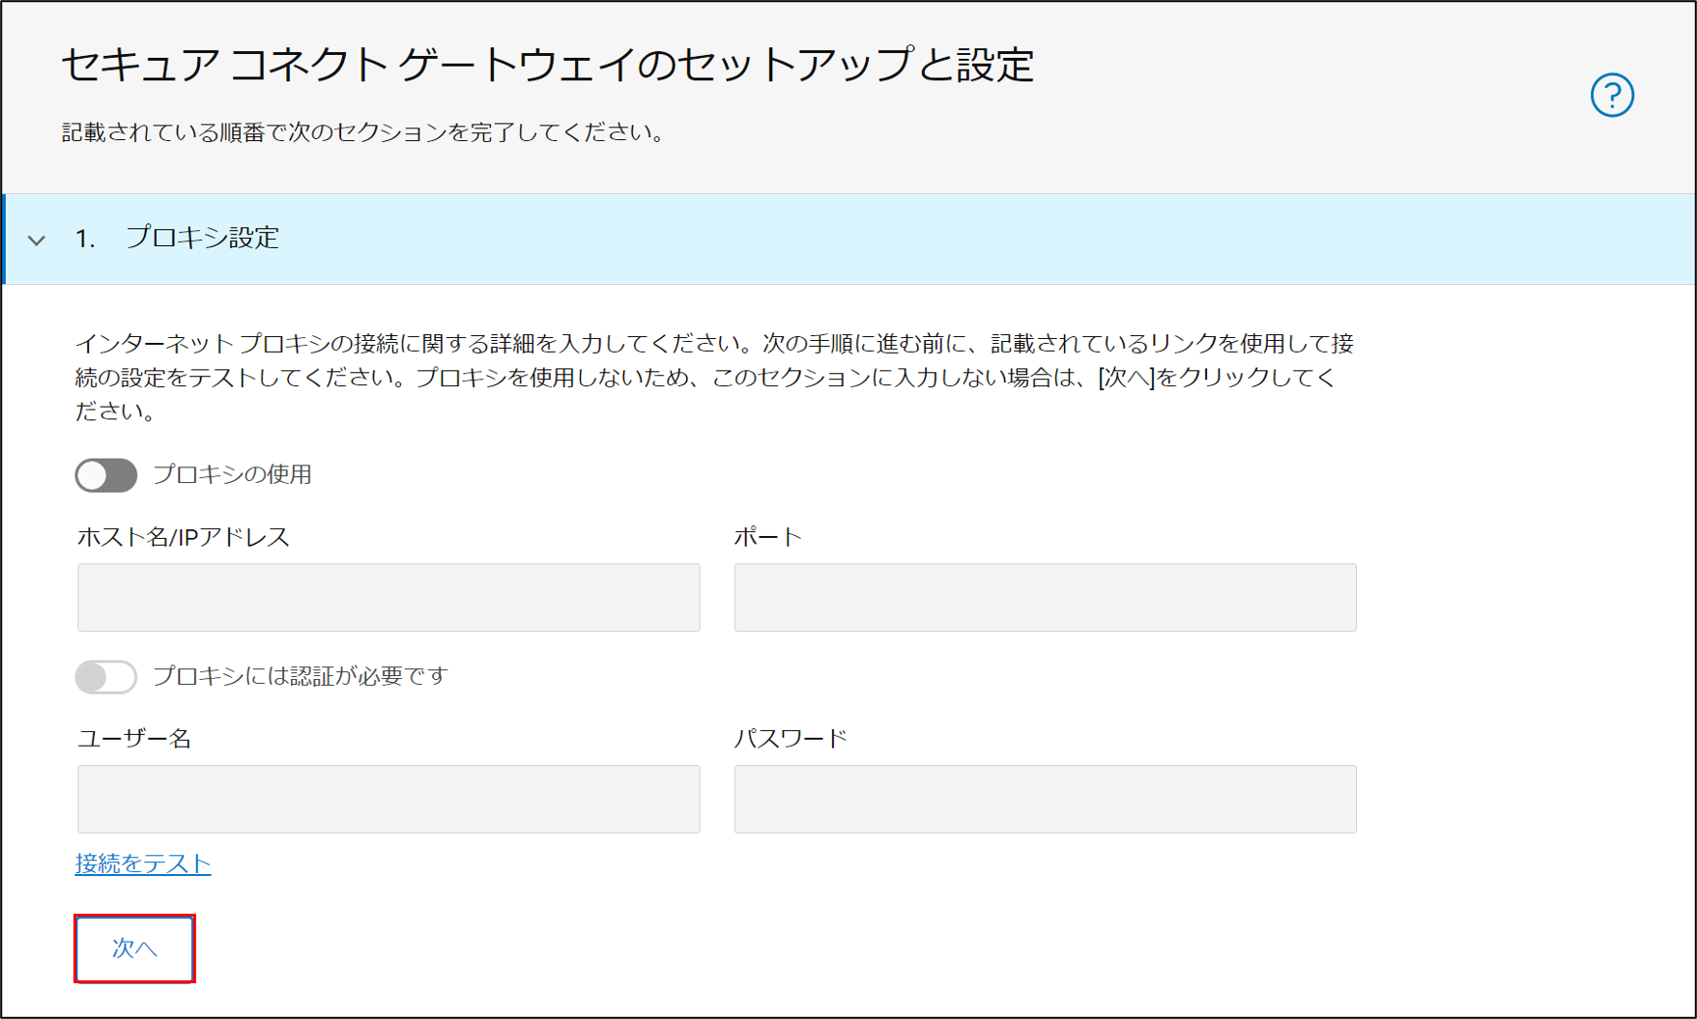This screenshot has width=1697, height=1019.
Task: Click the プロキシの使用 toggle label text
Action: click(232, 475)
